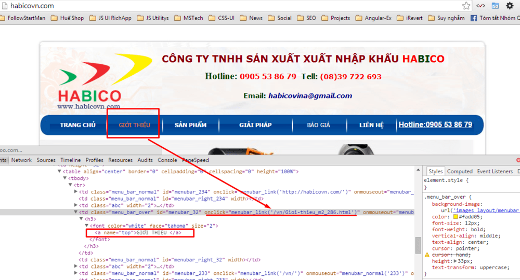Screen dimensions: 520x280
Task: Click the HABICO logo image
Action: [105, 81]
